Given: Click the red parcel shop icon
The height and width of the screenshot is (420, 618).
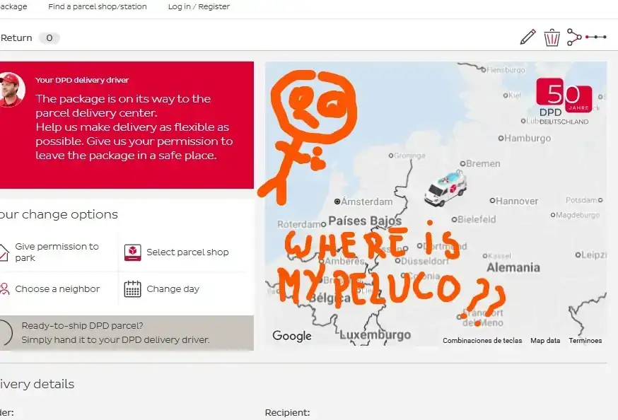Looking at the screenshot, I should point(132,252).
